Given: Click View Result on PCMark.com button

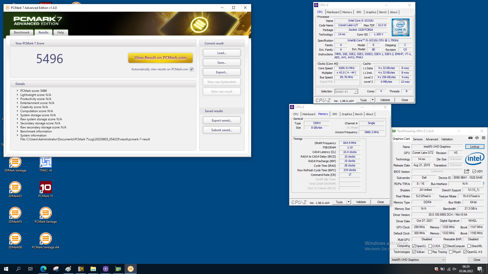Looking at the screenshot, I should pos(160,58).
